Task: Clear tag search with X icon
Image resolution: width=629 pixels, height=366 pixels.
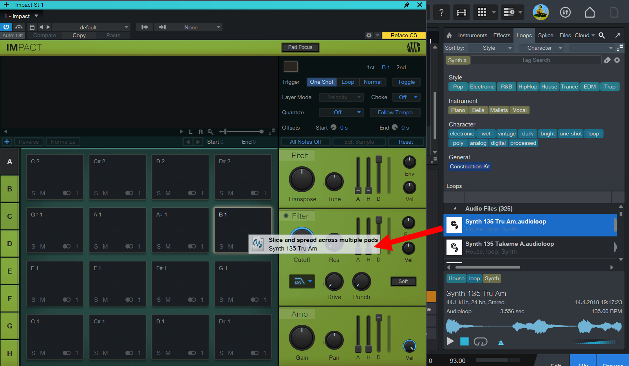Action: 617,60
